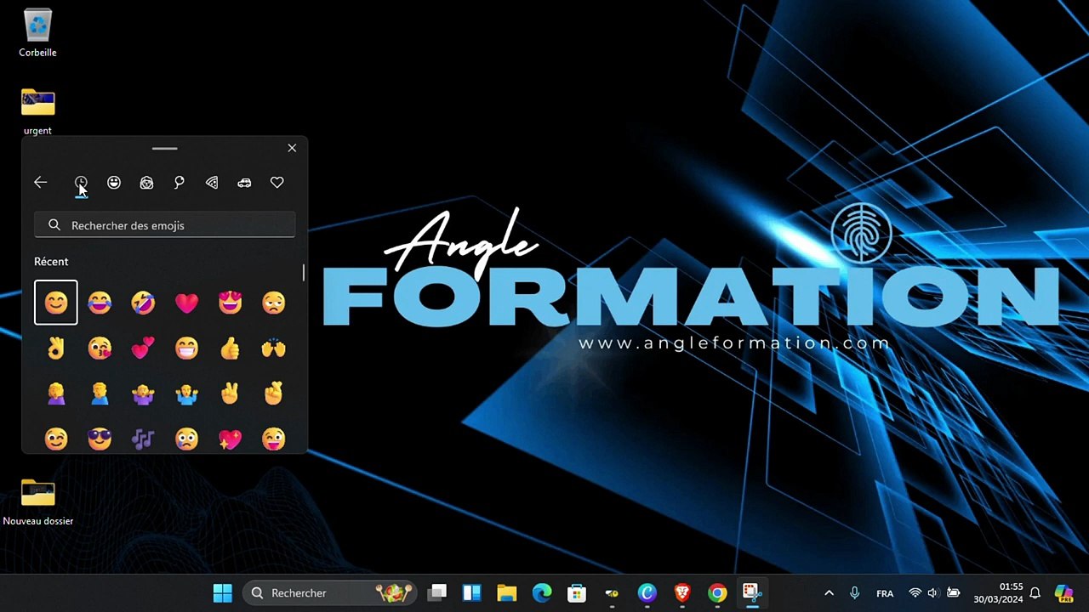The height and width of the screenshot is (612, 1089).
Task: Switch to smiley faces emoji category
Action: [x=114, y=183]
